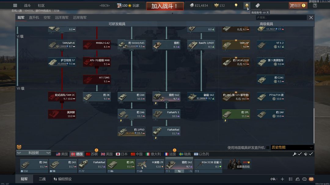Select the 苏联 nation tab
330x185 pixels.
pyautogui.click(x=92, y=154)
